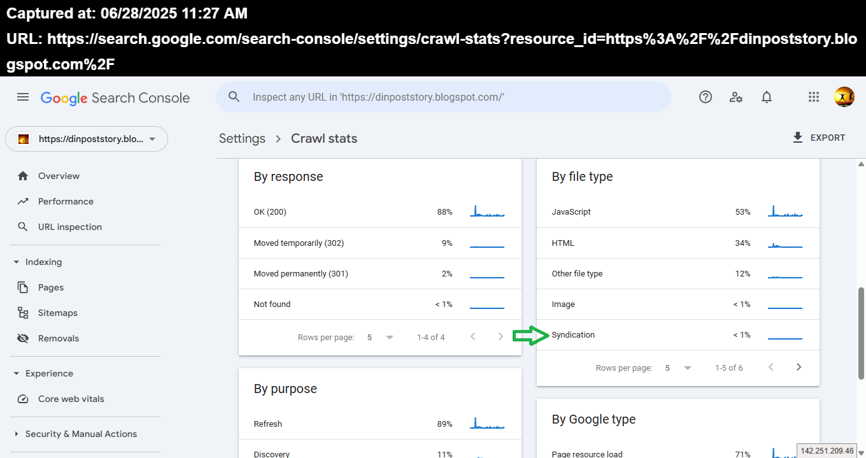Viewport: 866px width, 458px height.
Task: Open the account profile avatar
Action: pos(844,97)
